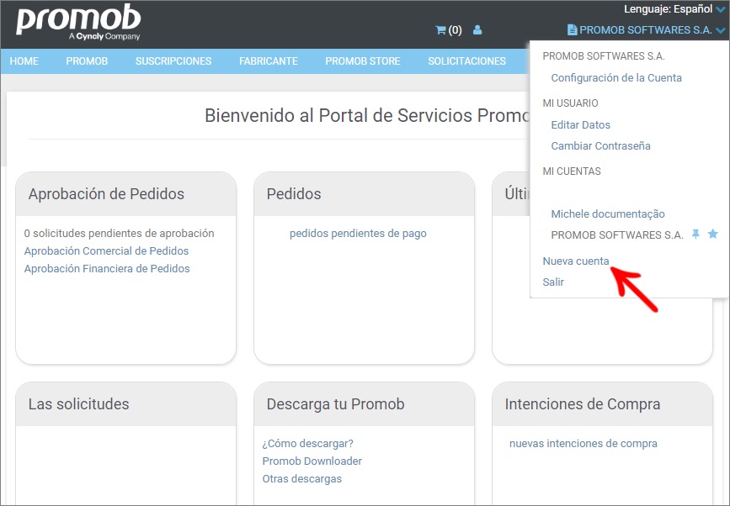Click the Las solicitudes card header

[125, 403]
